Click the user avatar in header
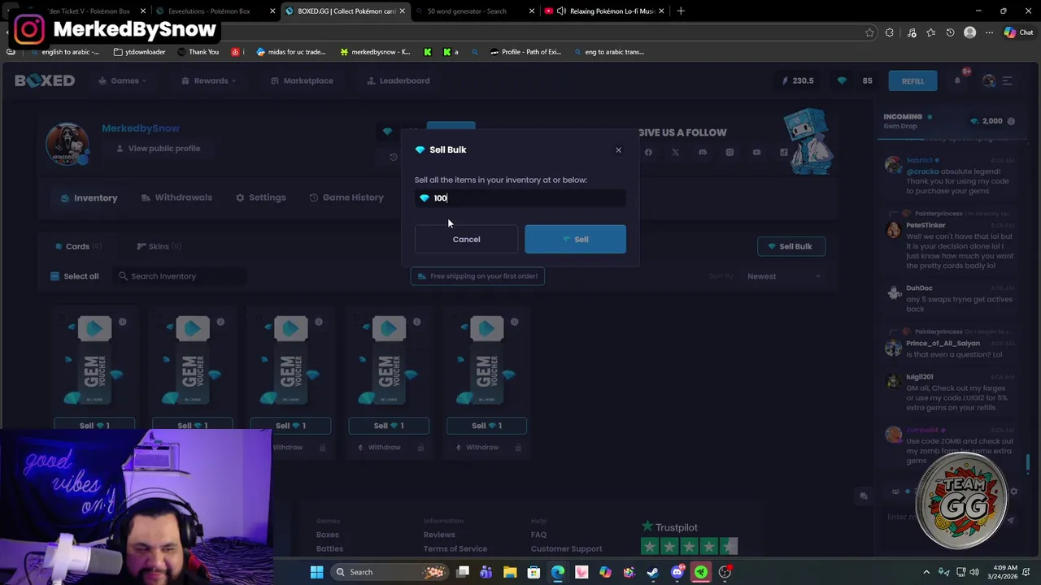 [988, 80]
